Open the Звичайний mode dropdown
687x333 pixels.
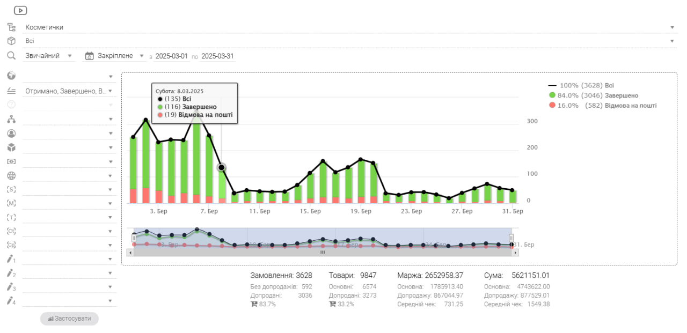click(49, 56)
